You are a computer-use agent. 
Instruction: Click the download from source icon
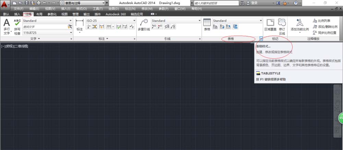tap(222, 27)
